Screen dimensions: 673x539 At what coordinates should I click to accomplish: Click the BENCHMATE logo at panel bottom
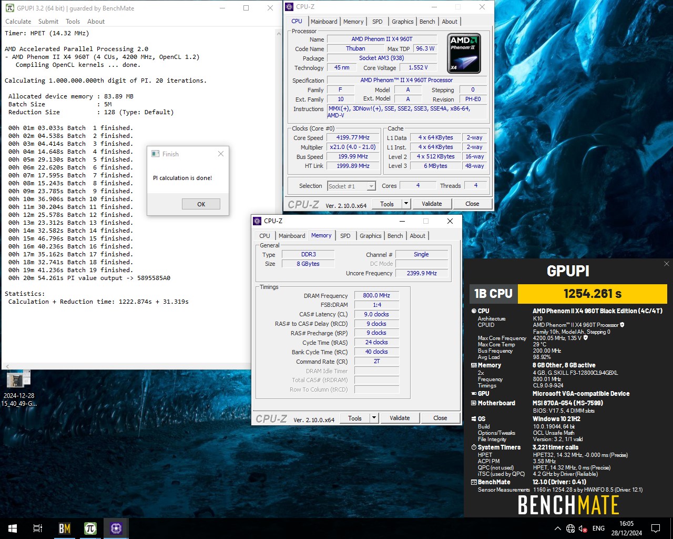click(568, 505)
